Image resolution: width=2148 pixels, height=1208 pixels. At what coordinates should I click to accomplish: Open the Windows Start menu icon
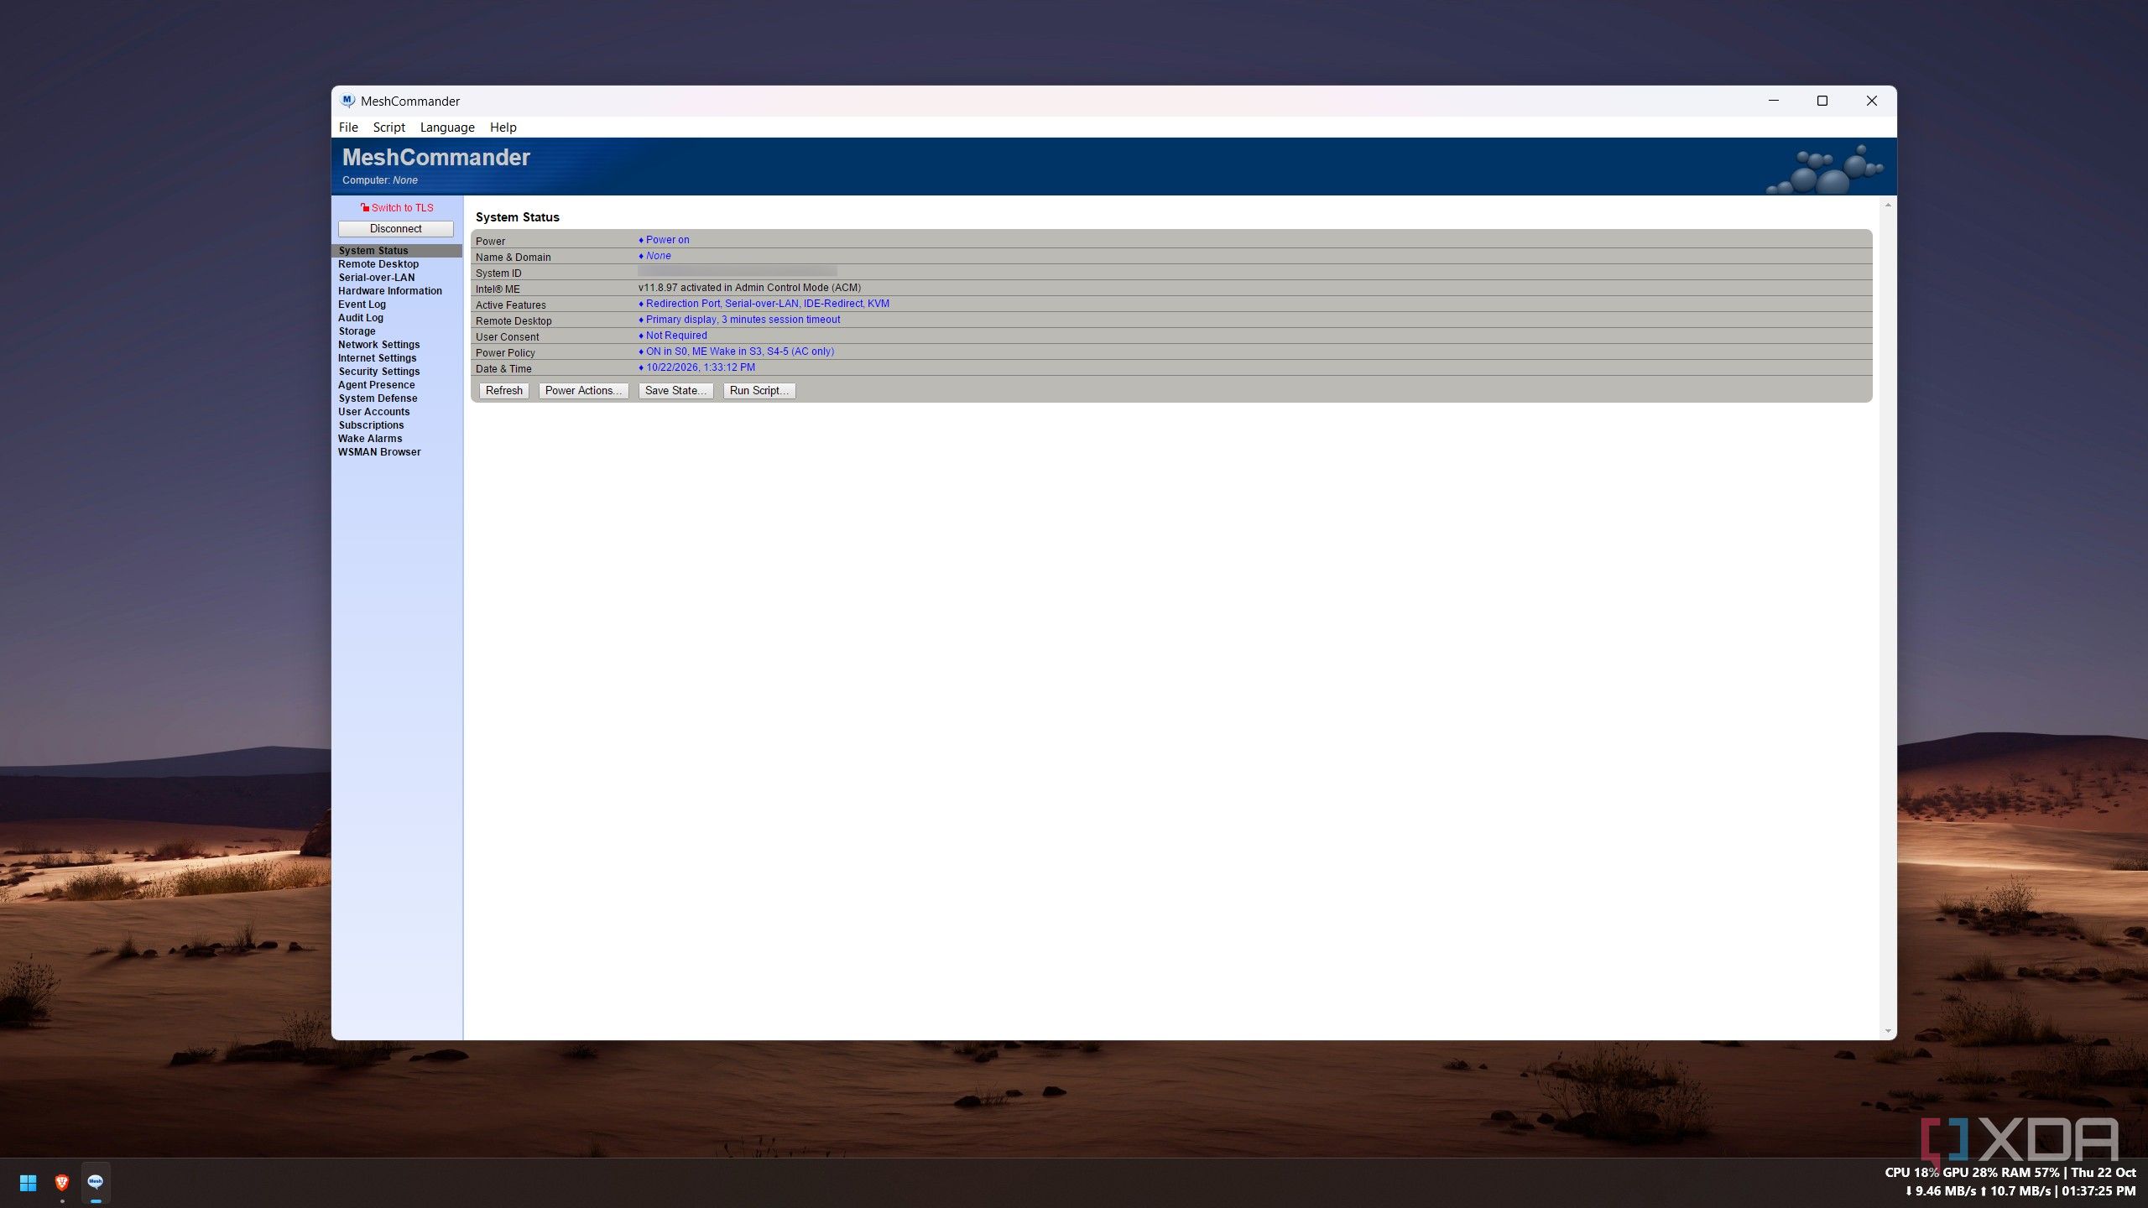[x=28, y=1183]
